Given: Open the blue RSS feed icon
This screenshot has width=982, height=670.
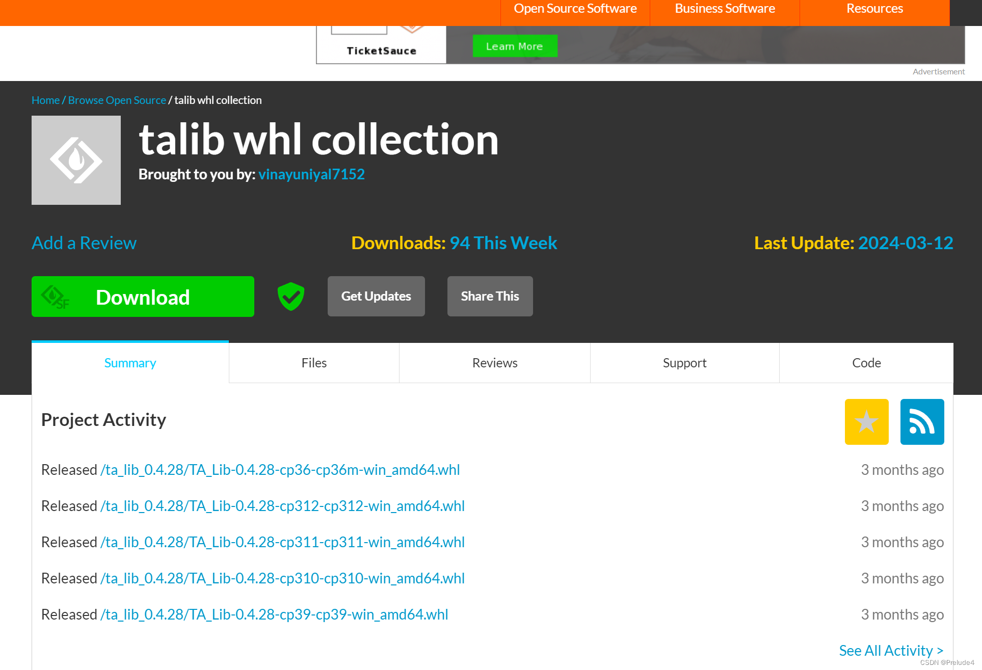Looking at the screenshot, I should click(x=922, y=422).
